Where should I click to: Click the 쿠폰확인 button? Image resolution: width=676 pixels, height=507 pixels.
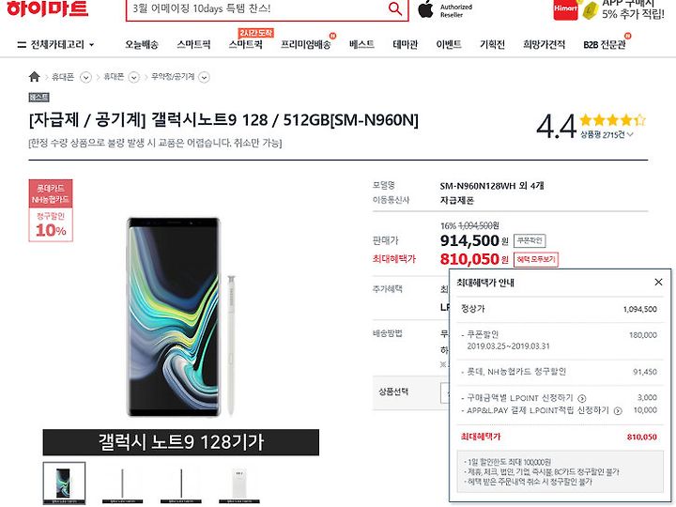pos(530,240)
